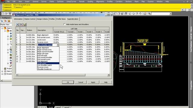Expand the Data Shortcuts tree node
Screen dimensions: 193x108
[x=2, y=71]
